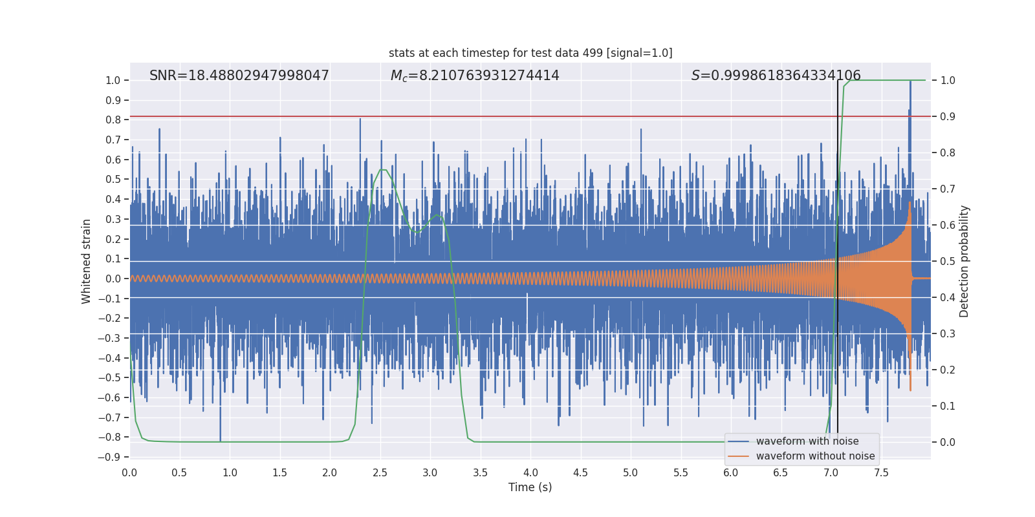Click the 2.5 tick on the time axis
The width and height of the screenshot is (1035, 517).
tap(380, 472)
